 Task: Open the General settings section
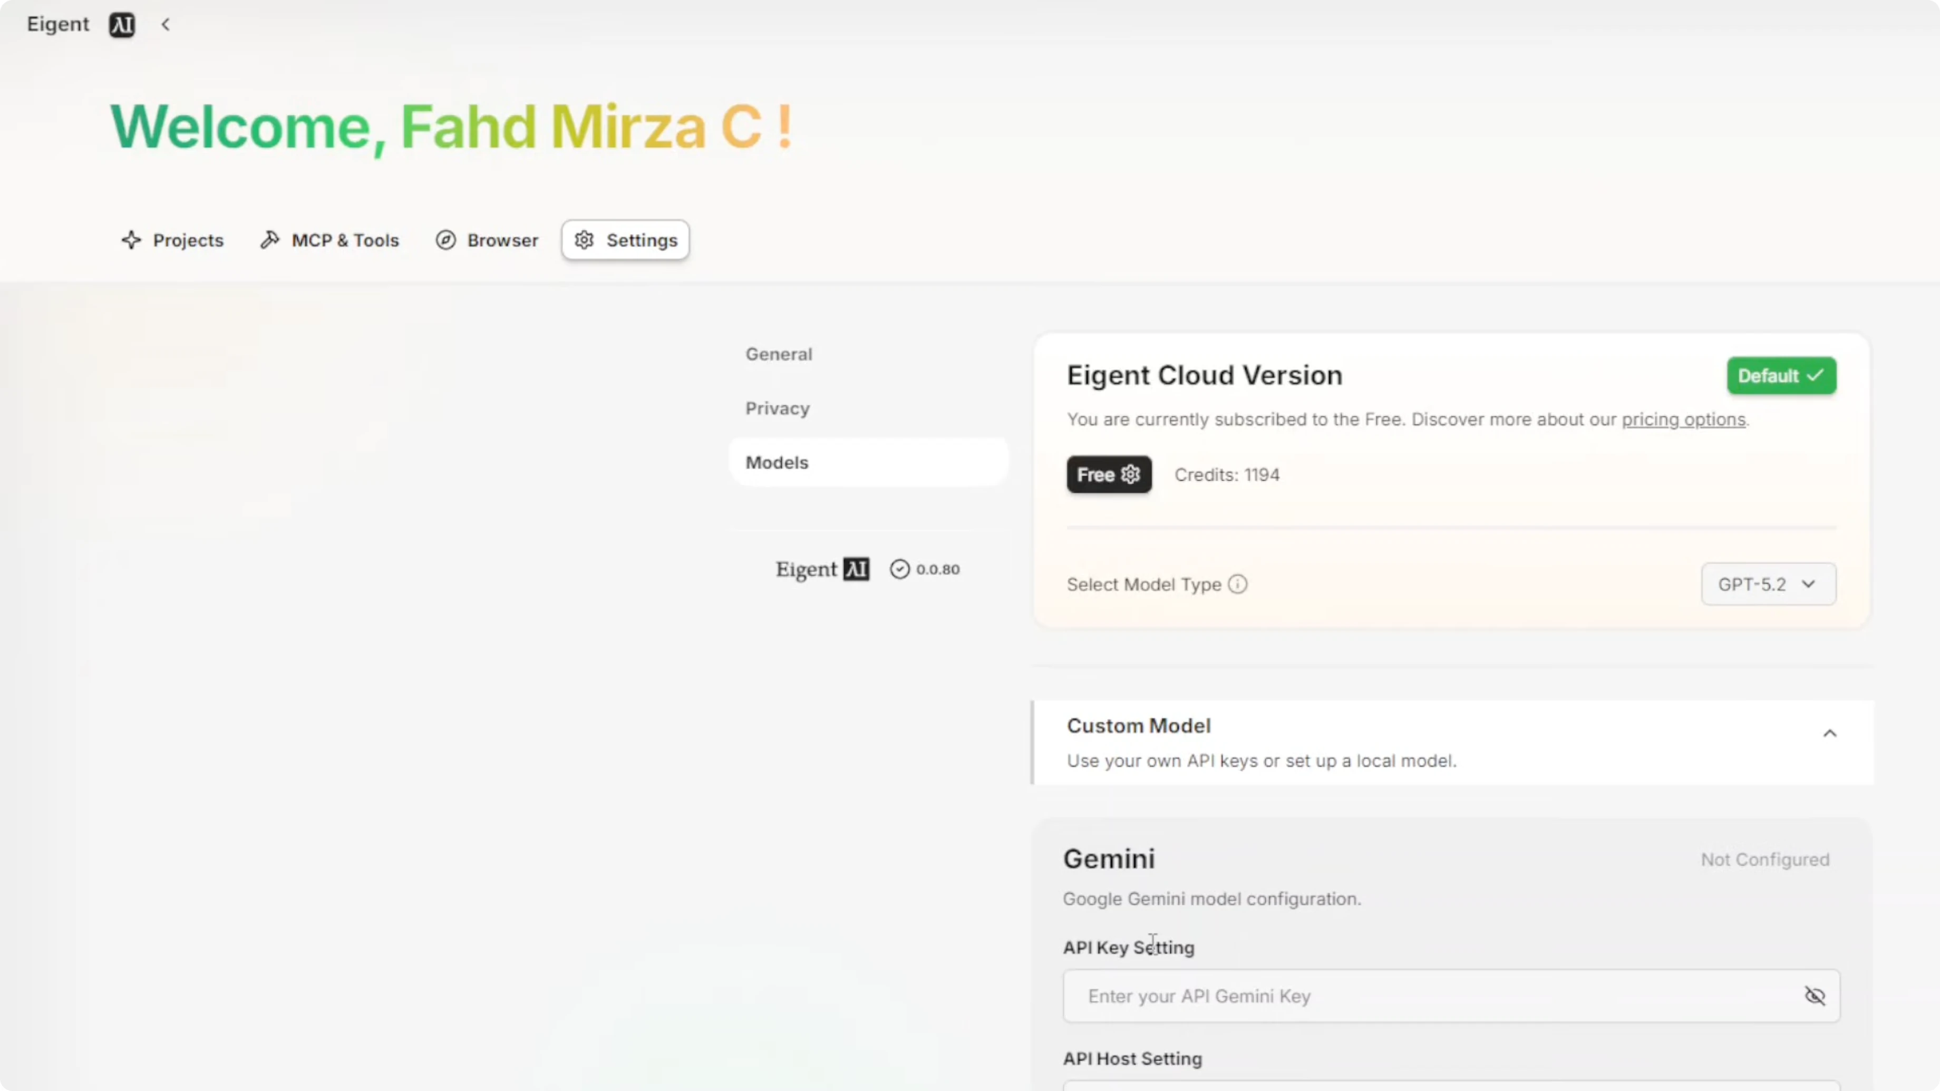click(x=779, y=354)
